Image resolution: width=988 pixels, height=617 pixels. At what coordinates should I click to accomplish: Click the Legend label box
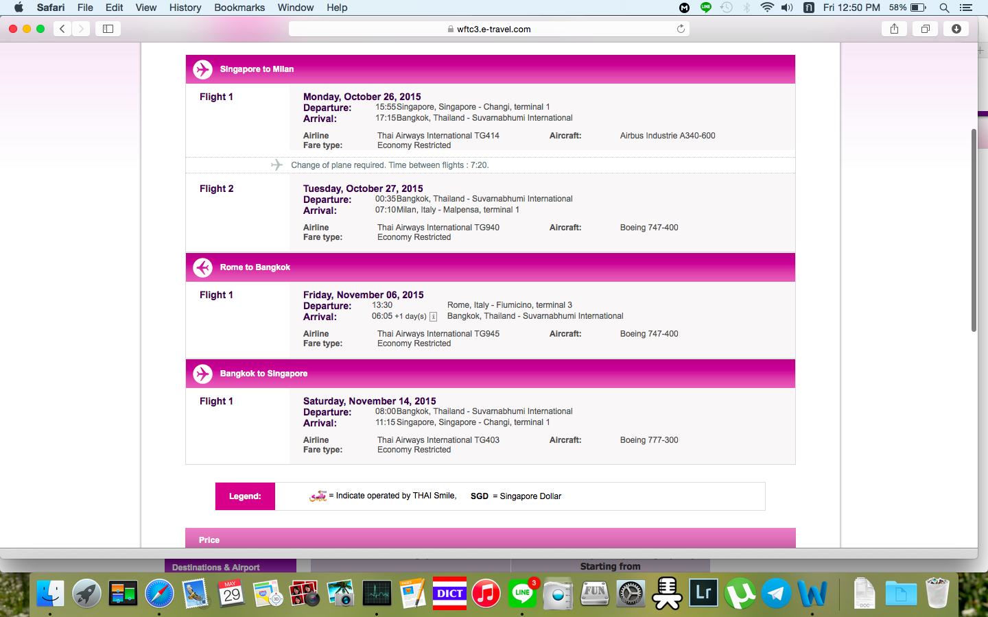click(245, 496)
